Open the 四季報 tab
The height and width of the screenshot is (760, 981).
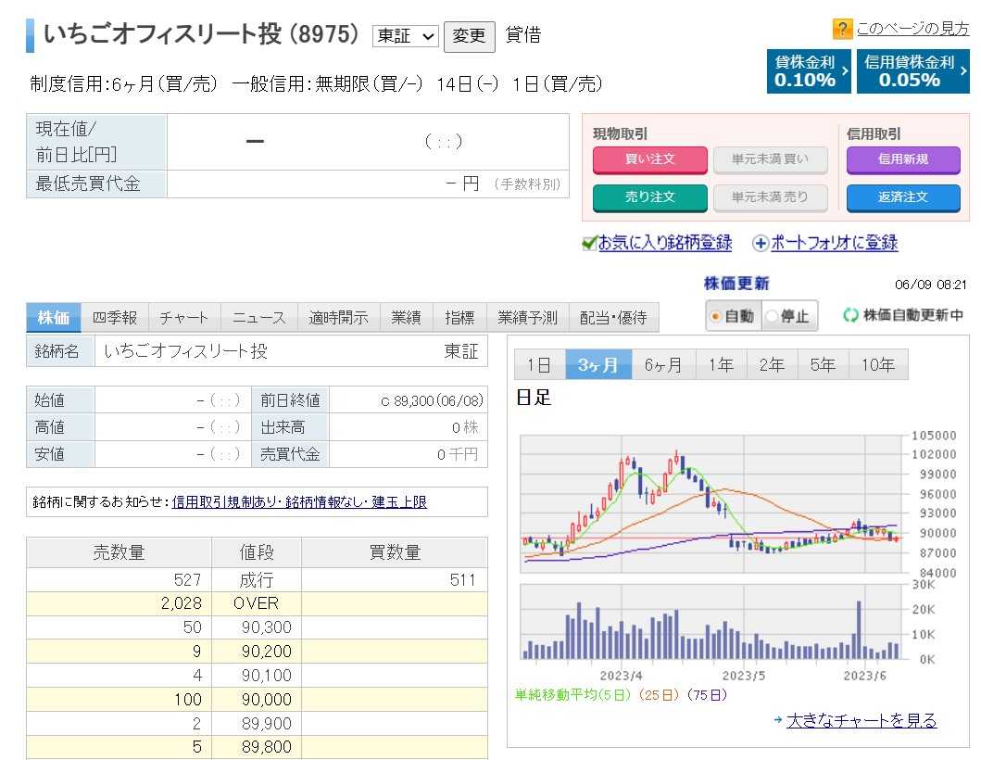coord(115,317)
